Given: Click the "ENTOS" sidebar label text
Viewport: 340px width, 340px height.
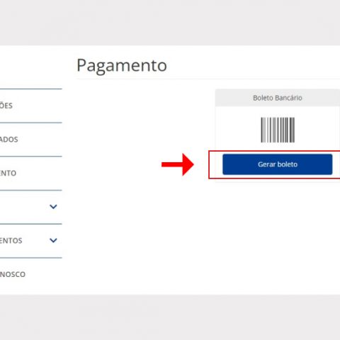Looking at the screenshot, I should (x=11, y=241).
